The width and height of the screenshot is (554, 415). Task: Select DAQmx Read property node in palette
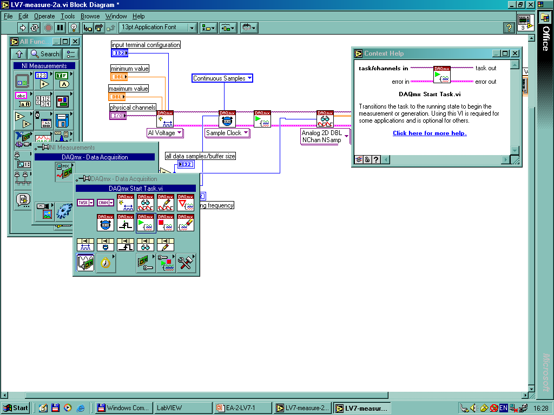click(x=146, y=245)
